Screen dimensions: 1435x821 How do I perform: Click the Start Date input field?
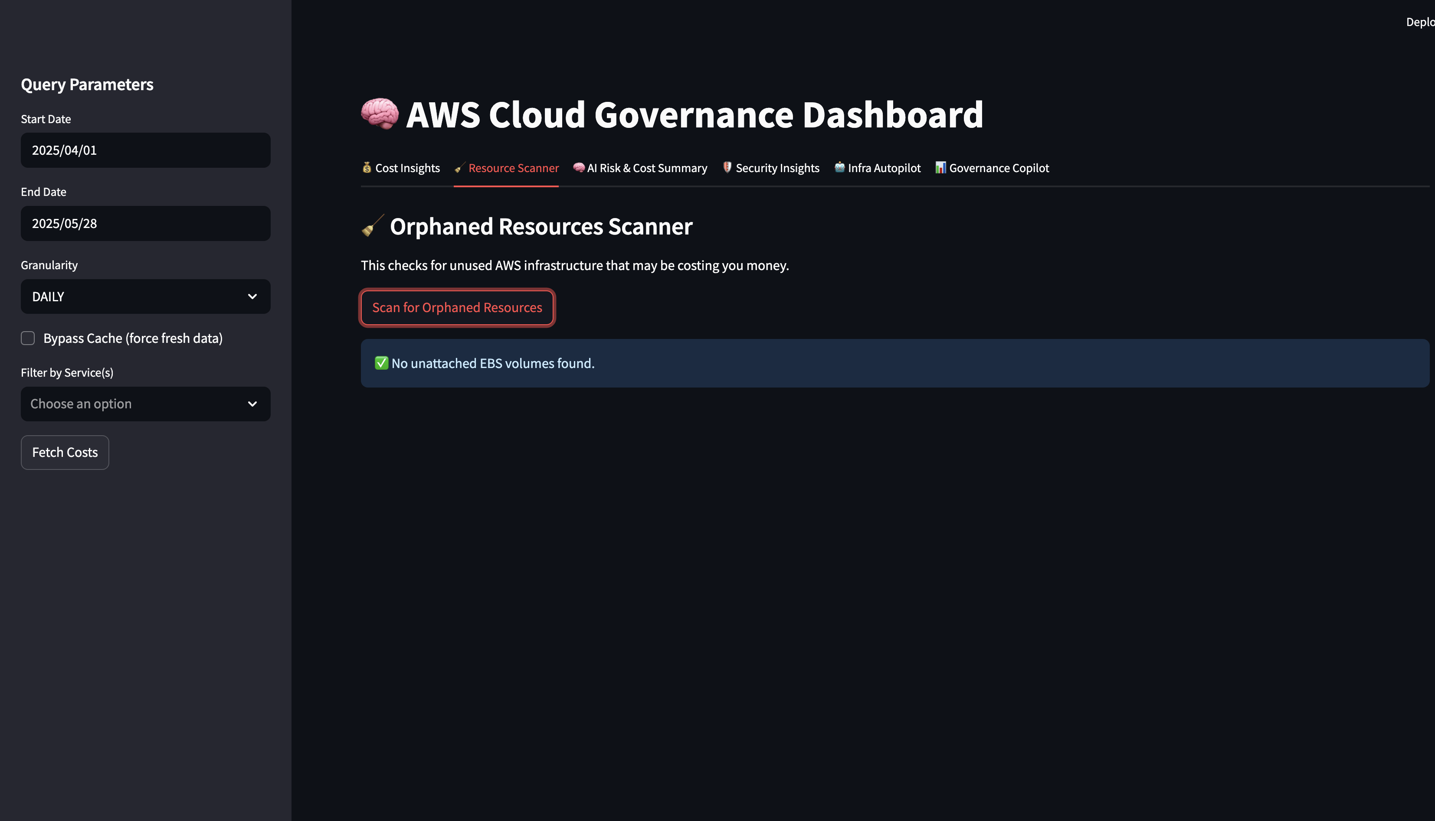(145, 150)
